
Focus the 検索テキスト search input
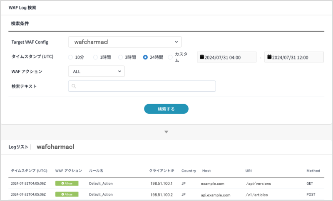142,86
